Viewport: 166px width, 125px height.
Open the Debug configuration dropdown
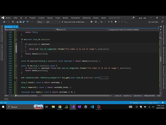click(41, 22)
